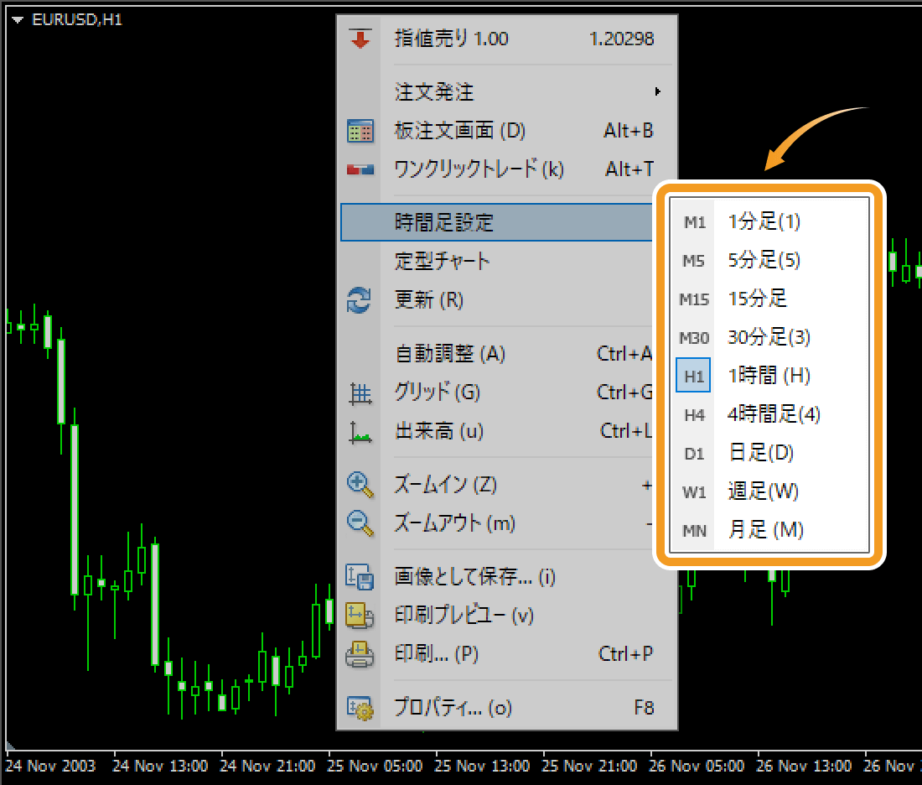The width and height of the screenshot is (922, 785).
Task: Select ズームアウト (m) menu entry
Action: pos(497,523)
